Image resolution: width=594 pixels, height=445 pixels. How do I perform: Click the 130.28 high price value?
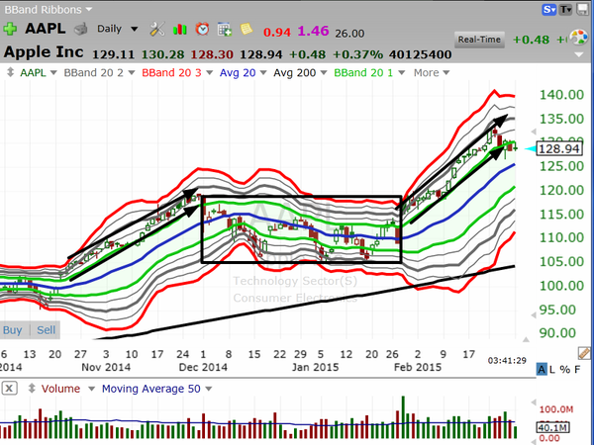162,54
